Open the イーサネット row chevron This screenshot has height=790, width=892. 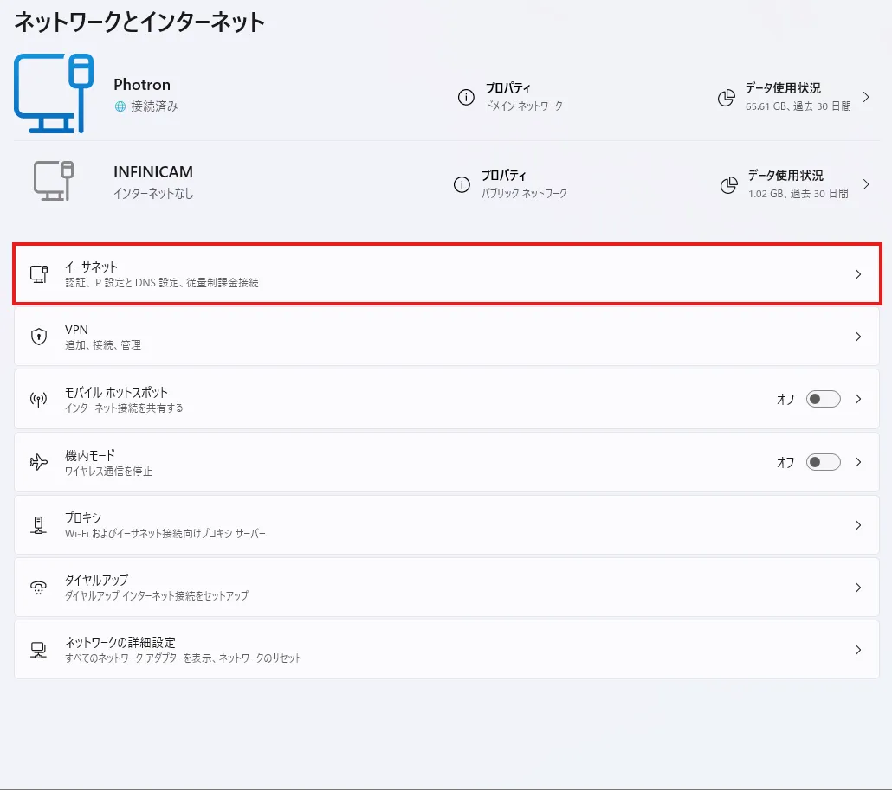click(x=858, y=274)
